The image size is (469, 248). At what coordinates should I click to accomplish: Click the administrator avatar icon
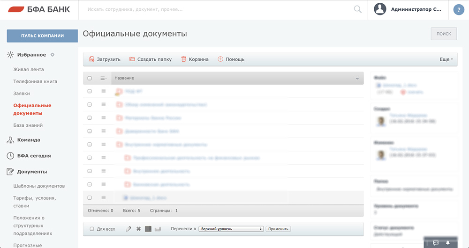380,9
